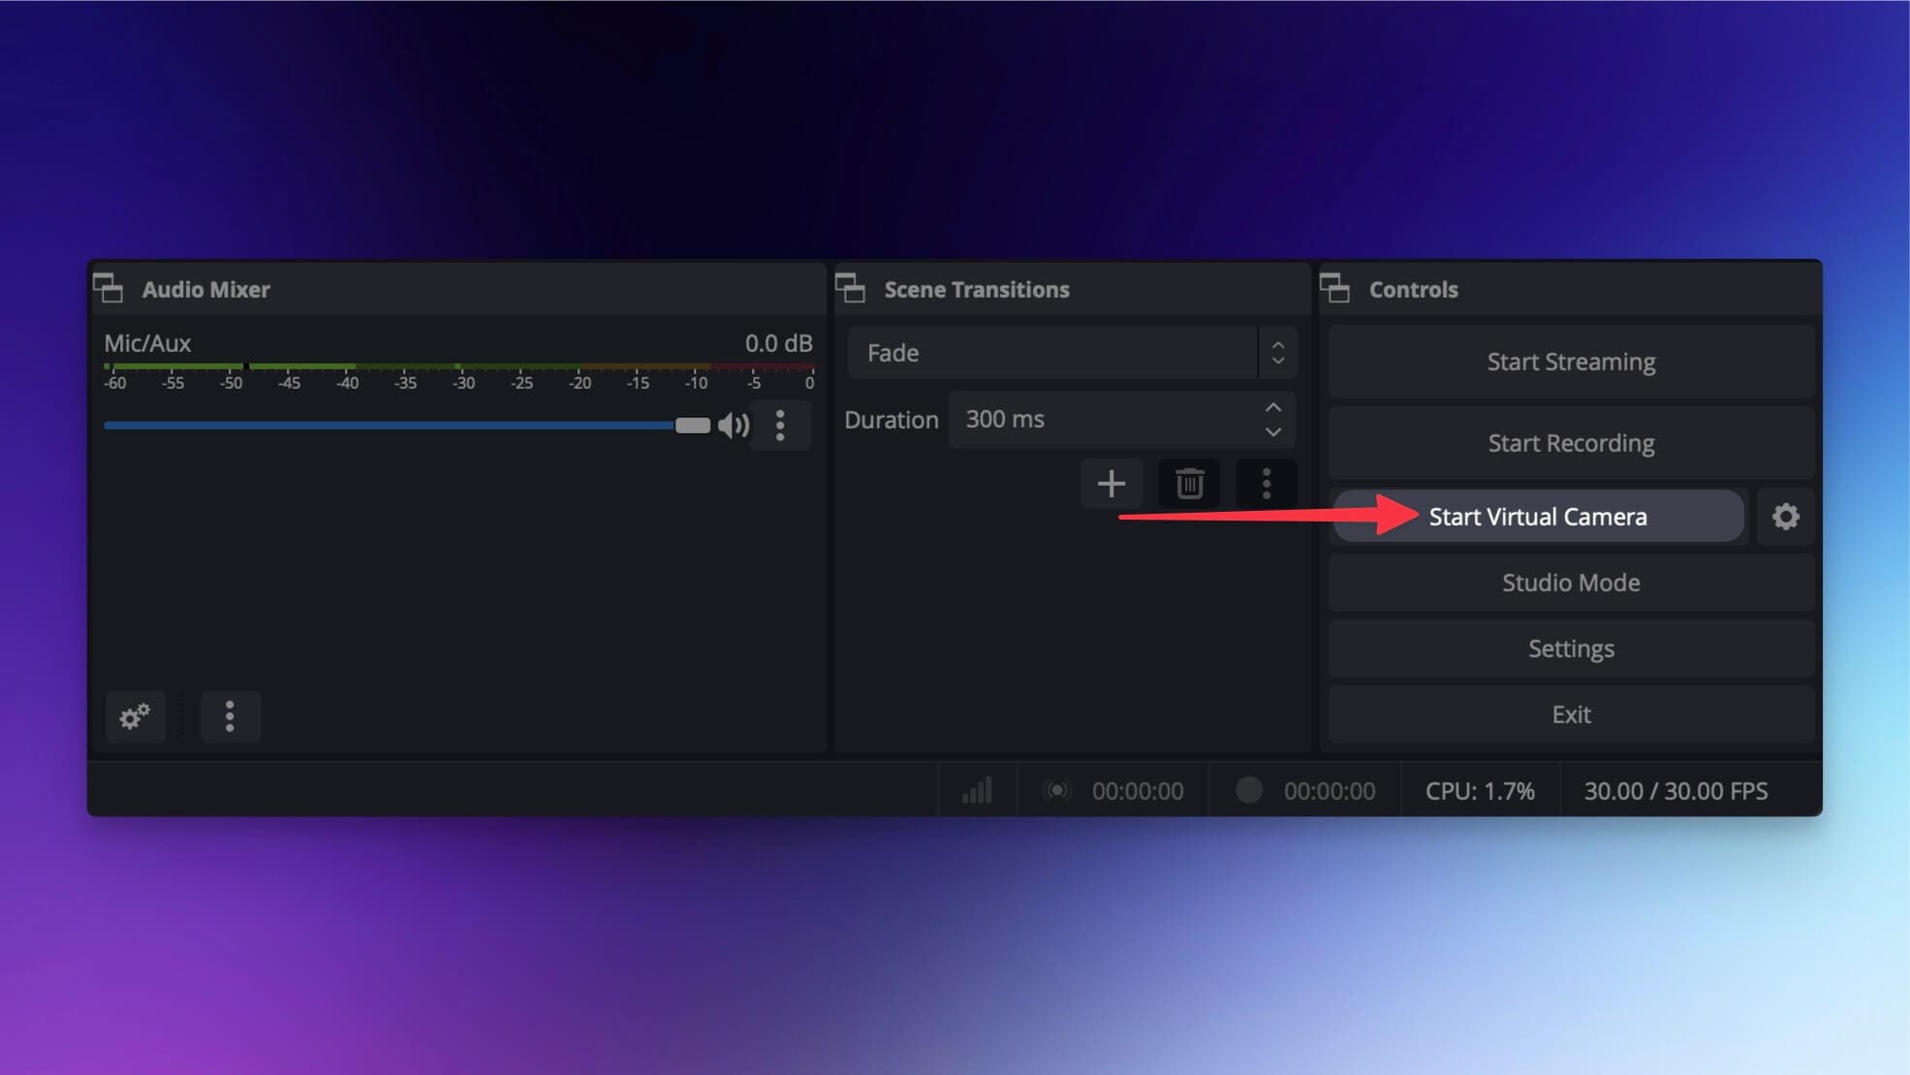This screenshot has width=1910, height=1075.
Task: Start Streaming
Action: [1570, 361]
